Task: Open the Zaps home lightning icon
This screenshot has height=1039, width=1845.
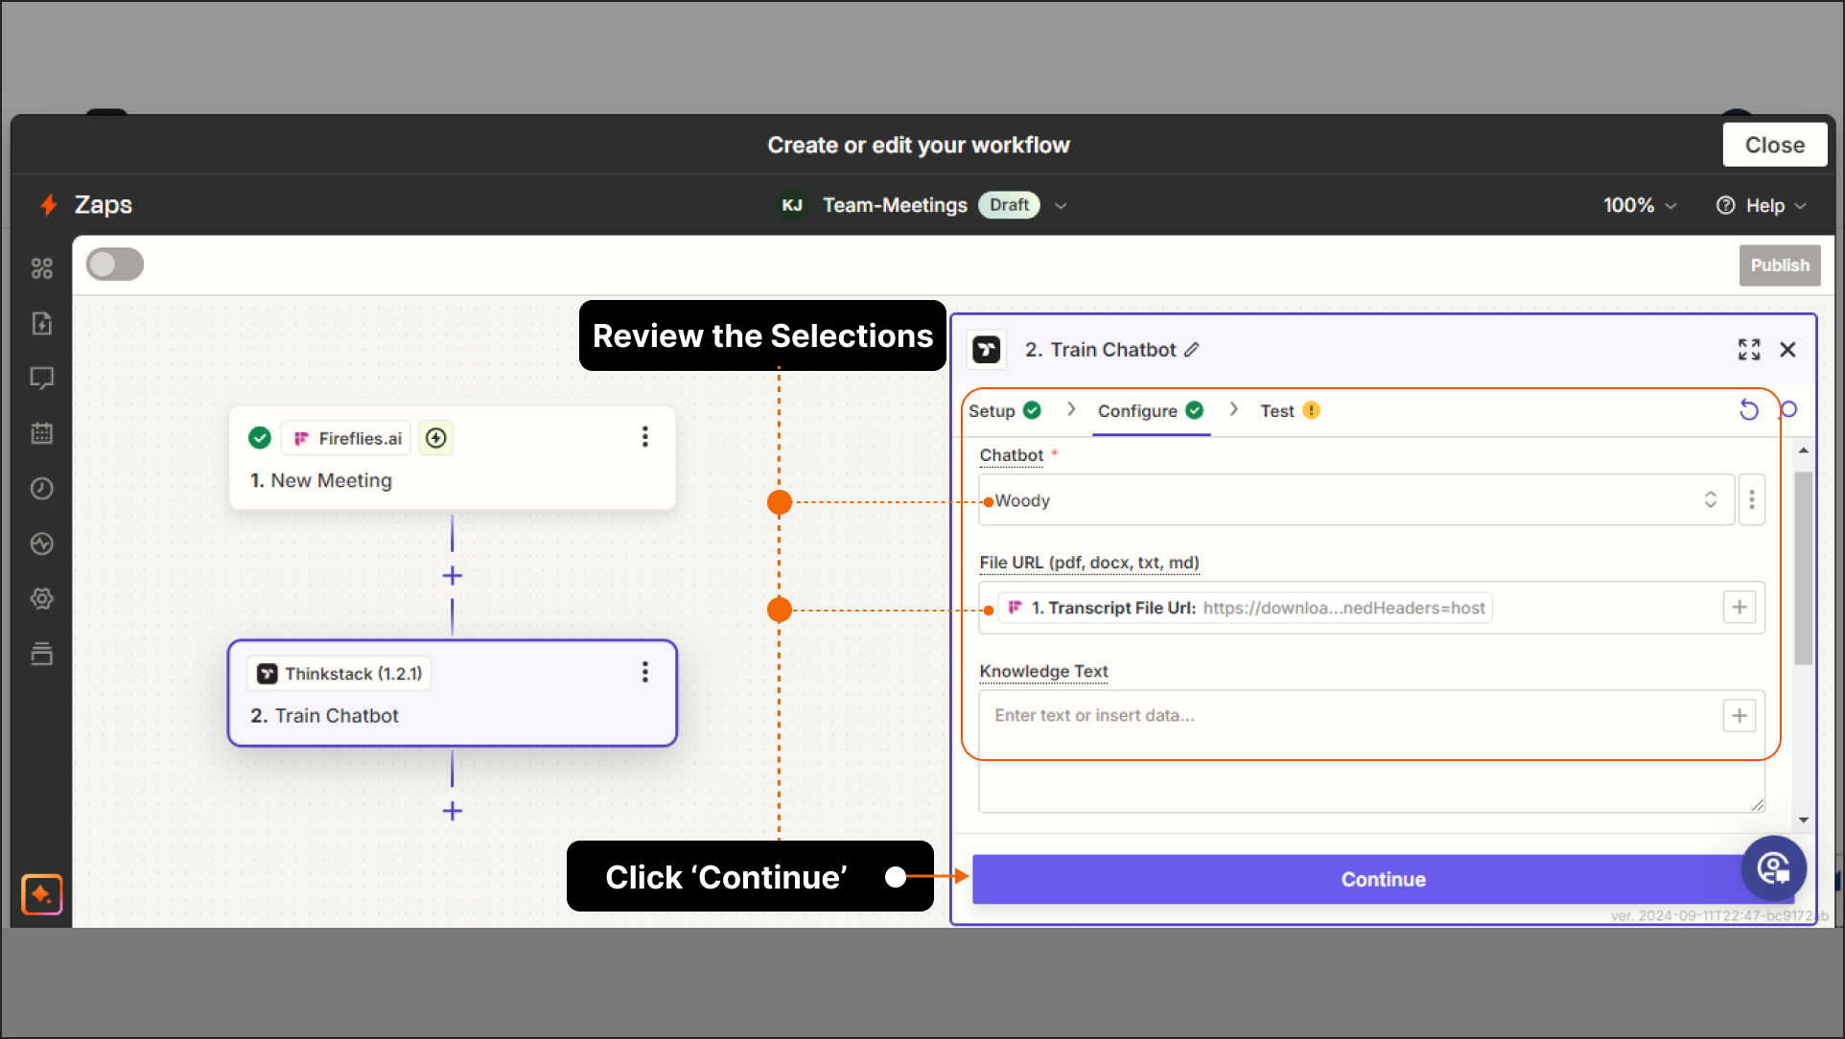Action: coord(48,204)
